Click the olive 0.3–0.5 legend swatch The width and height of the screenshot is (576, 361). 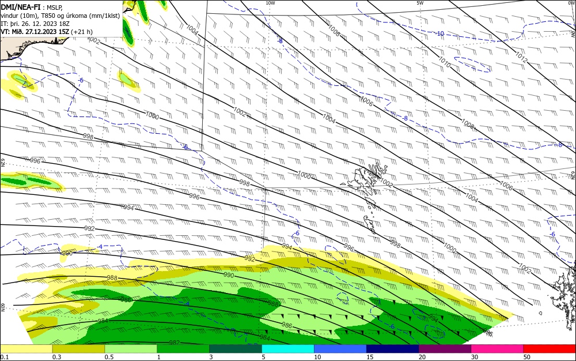click(78, 349)
